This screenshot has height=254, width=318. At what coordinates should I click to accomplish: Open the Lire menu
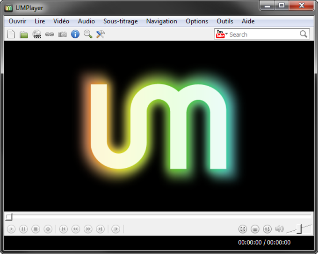(x=40, y=21)
